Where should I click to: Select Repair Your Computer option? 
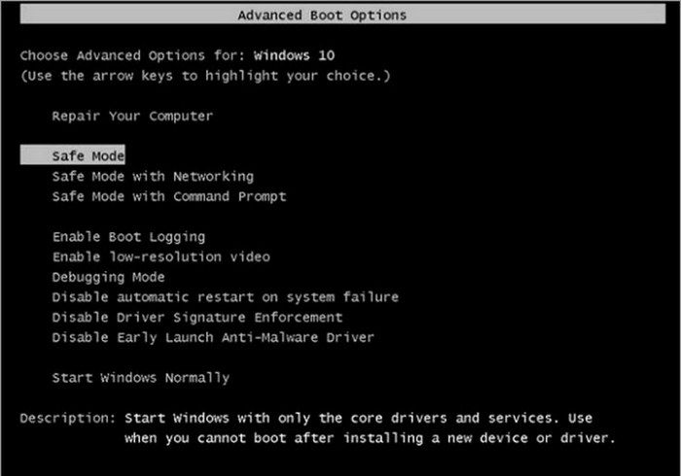point(132,117)
